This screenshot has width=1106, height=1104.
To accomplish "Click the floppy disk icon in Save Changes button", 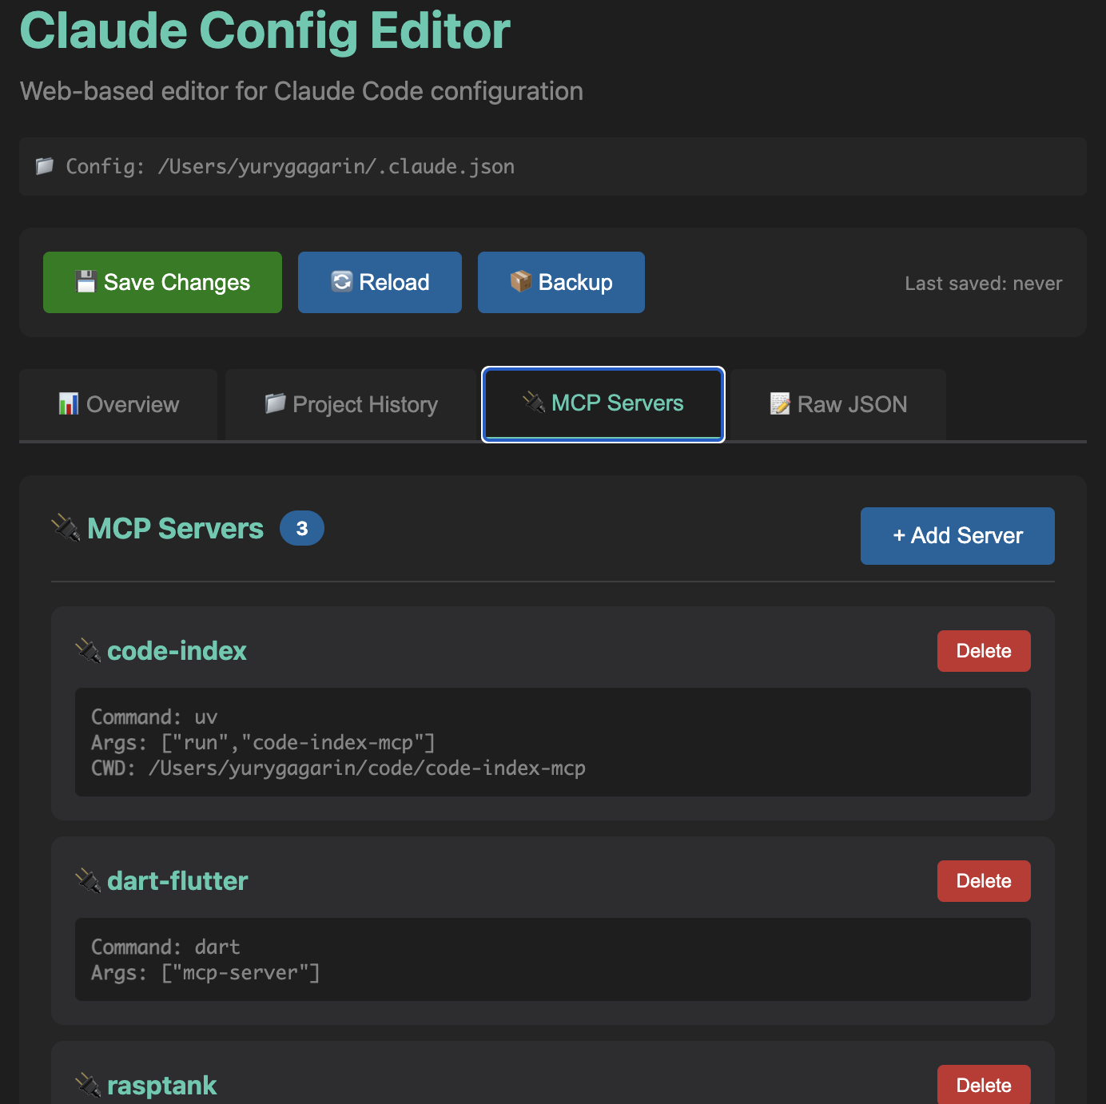I will [x=86, y=281].
